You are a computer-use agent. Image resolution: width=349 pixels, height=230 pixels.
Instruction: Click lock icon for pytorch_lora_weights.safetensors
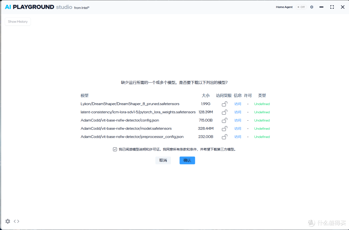coord(225,112)
